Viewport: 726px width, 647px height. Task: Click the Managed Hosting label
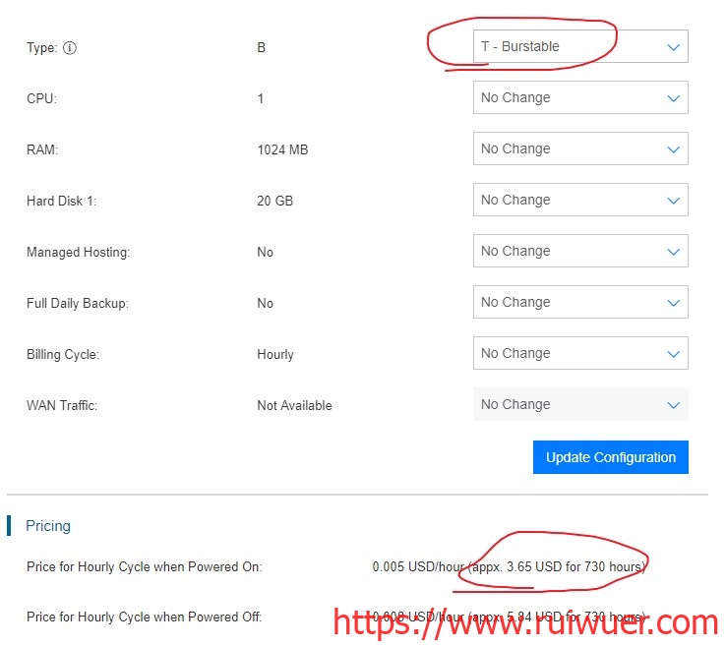tap(78, 252)
